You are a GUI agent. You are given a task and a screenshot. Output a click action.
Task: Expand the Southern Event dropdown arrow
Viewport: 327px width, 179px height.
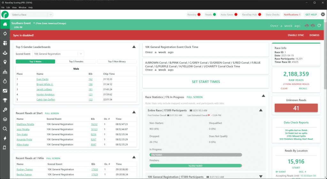[34, 23]
